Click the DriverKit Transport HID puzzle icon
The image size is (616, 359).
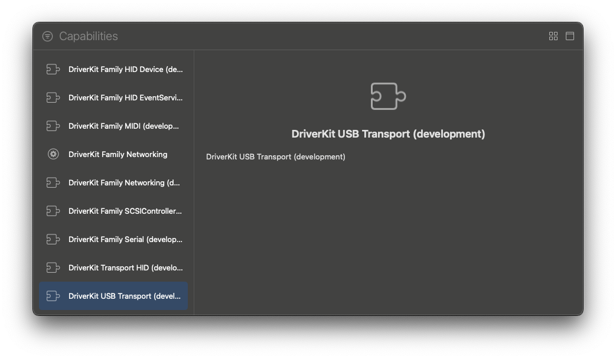pyautogui.click(x=53, y=268)
